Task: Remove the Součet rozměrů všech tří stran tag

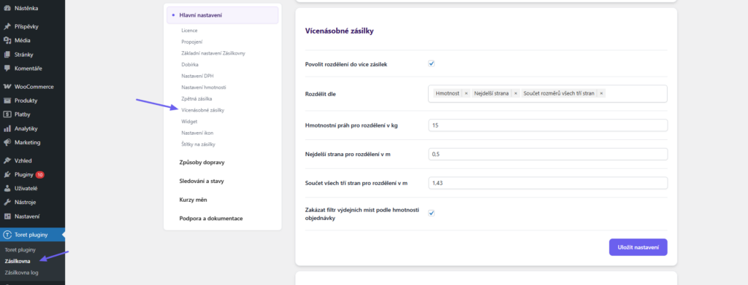Action: [x=601, y=93]
